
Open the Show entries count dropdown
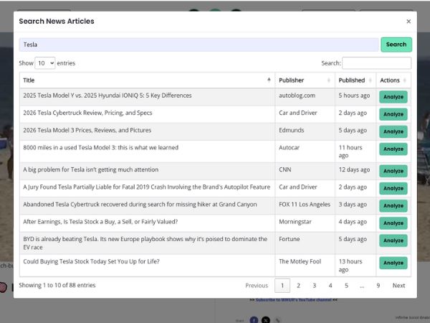[x=45, y=63]
